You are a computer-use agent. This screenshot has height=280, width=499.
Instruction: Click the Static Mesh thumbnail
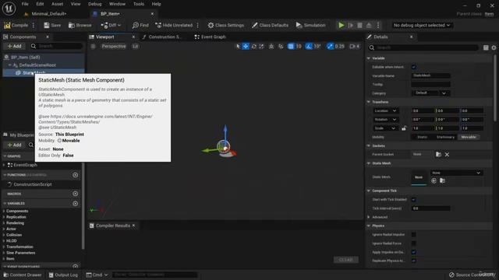(x=419, y=177)
